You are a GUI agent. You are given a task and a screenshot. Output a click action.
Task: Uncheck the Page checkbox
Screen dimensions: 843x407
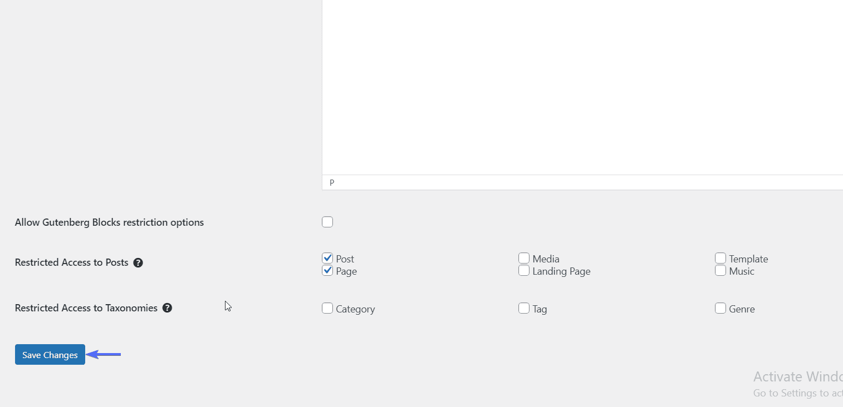(x=327, y=270)
